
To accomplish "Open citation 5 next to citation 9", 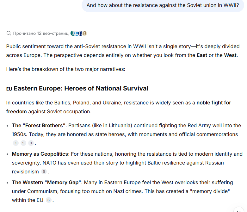I will (x=23, y=143).
